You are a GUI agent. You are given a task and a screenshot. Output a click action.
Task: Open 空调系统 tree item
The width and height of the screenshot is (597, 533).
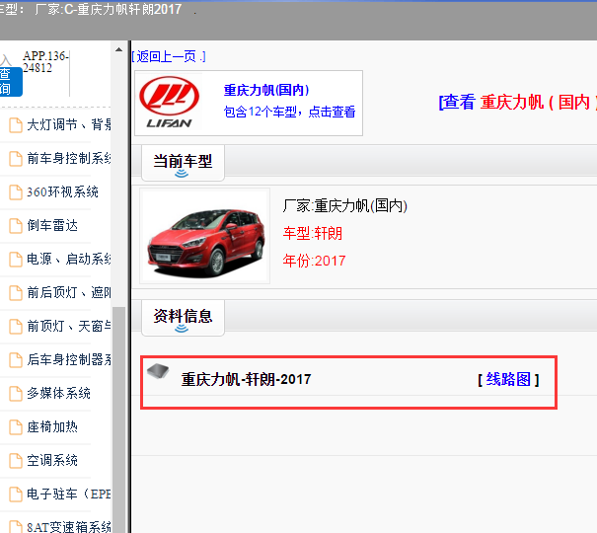pyautogui.click(x=52, y=461)
